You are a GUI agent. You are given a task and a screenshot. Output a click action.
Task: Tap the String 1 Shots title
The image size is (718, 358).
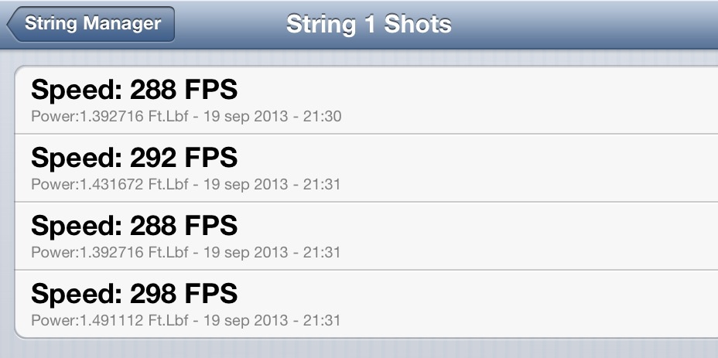[x=368, y=23]
